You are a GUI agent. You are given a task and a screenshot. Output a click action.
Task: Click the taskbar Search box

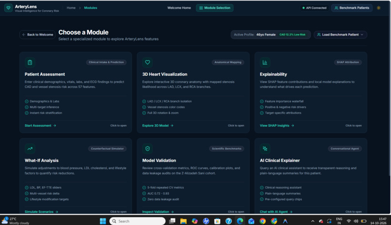(137, 221)
